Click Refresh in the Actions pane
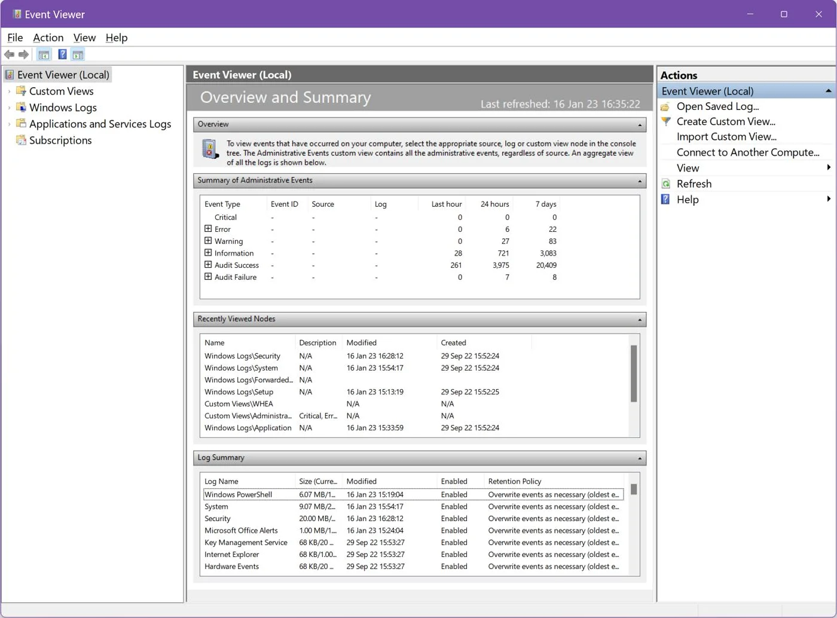 pyautogui.click(x=694, y=183)
